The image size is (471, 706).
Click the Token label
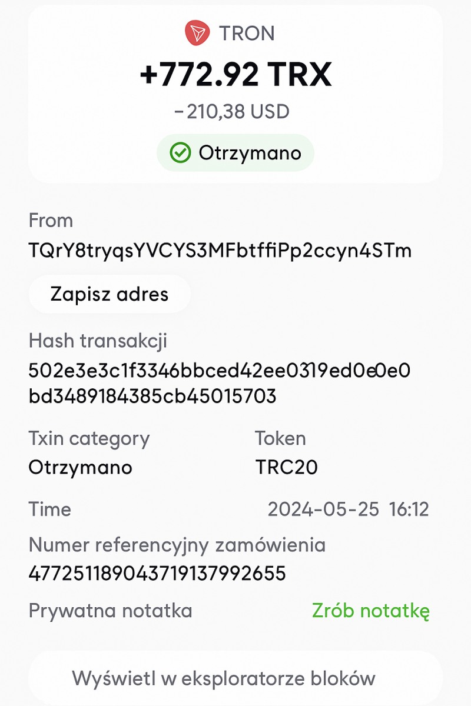pos(280,438)
